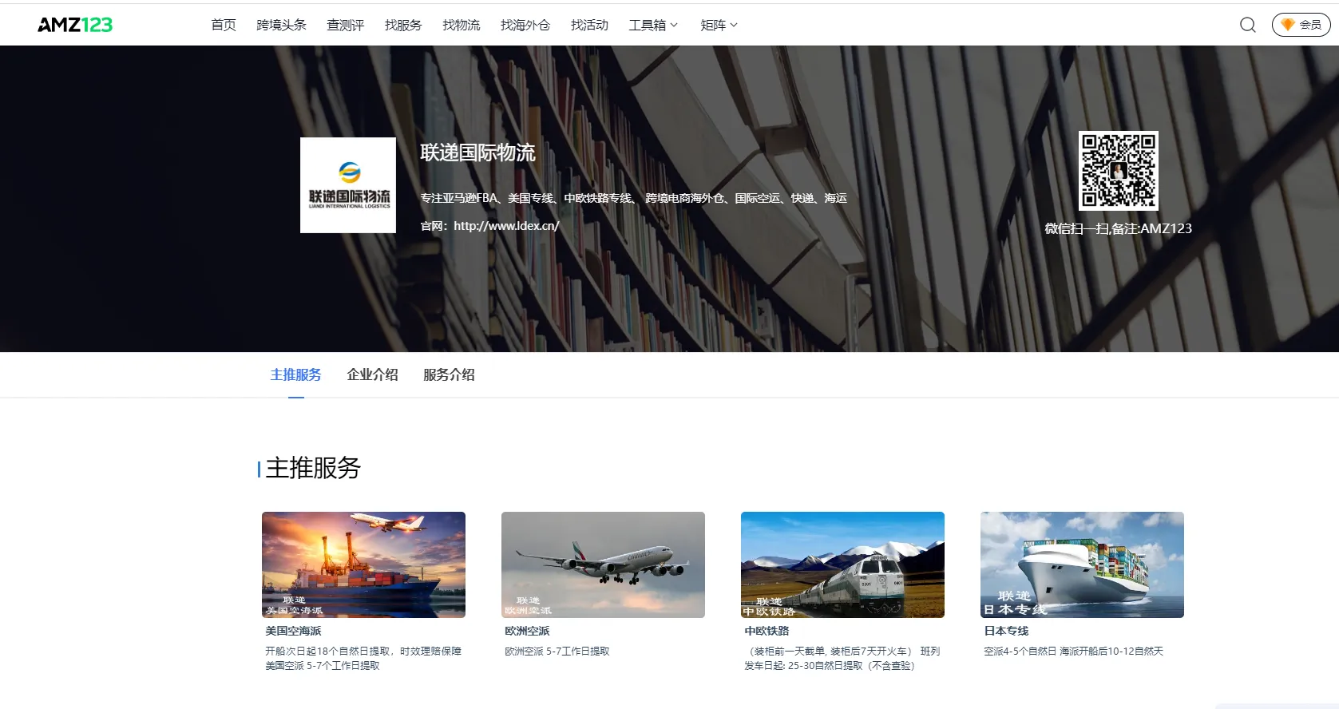Click the 美国空海派 service title

(293, 631)
